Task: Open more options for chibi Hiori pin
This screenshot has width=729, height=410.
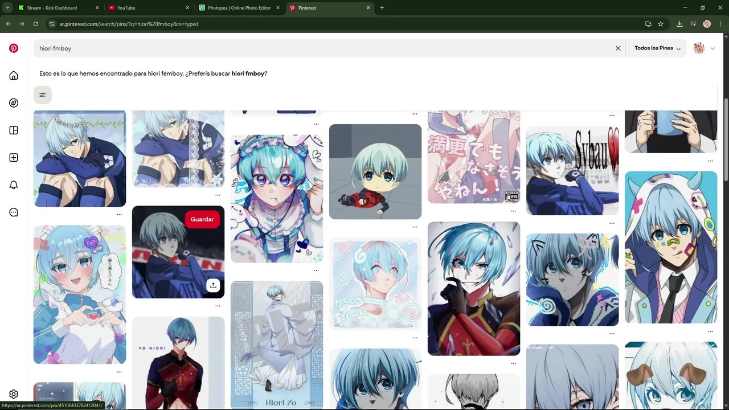Action: [x=415, y=227]
